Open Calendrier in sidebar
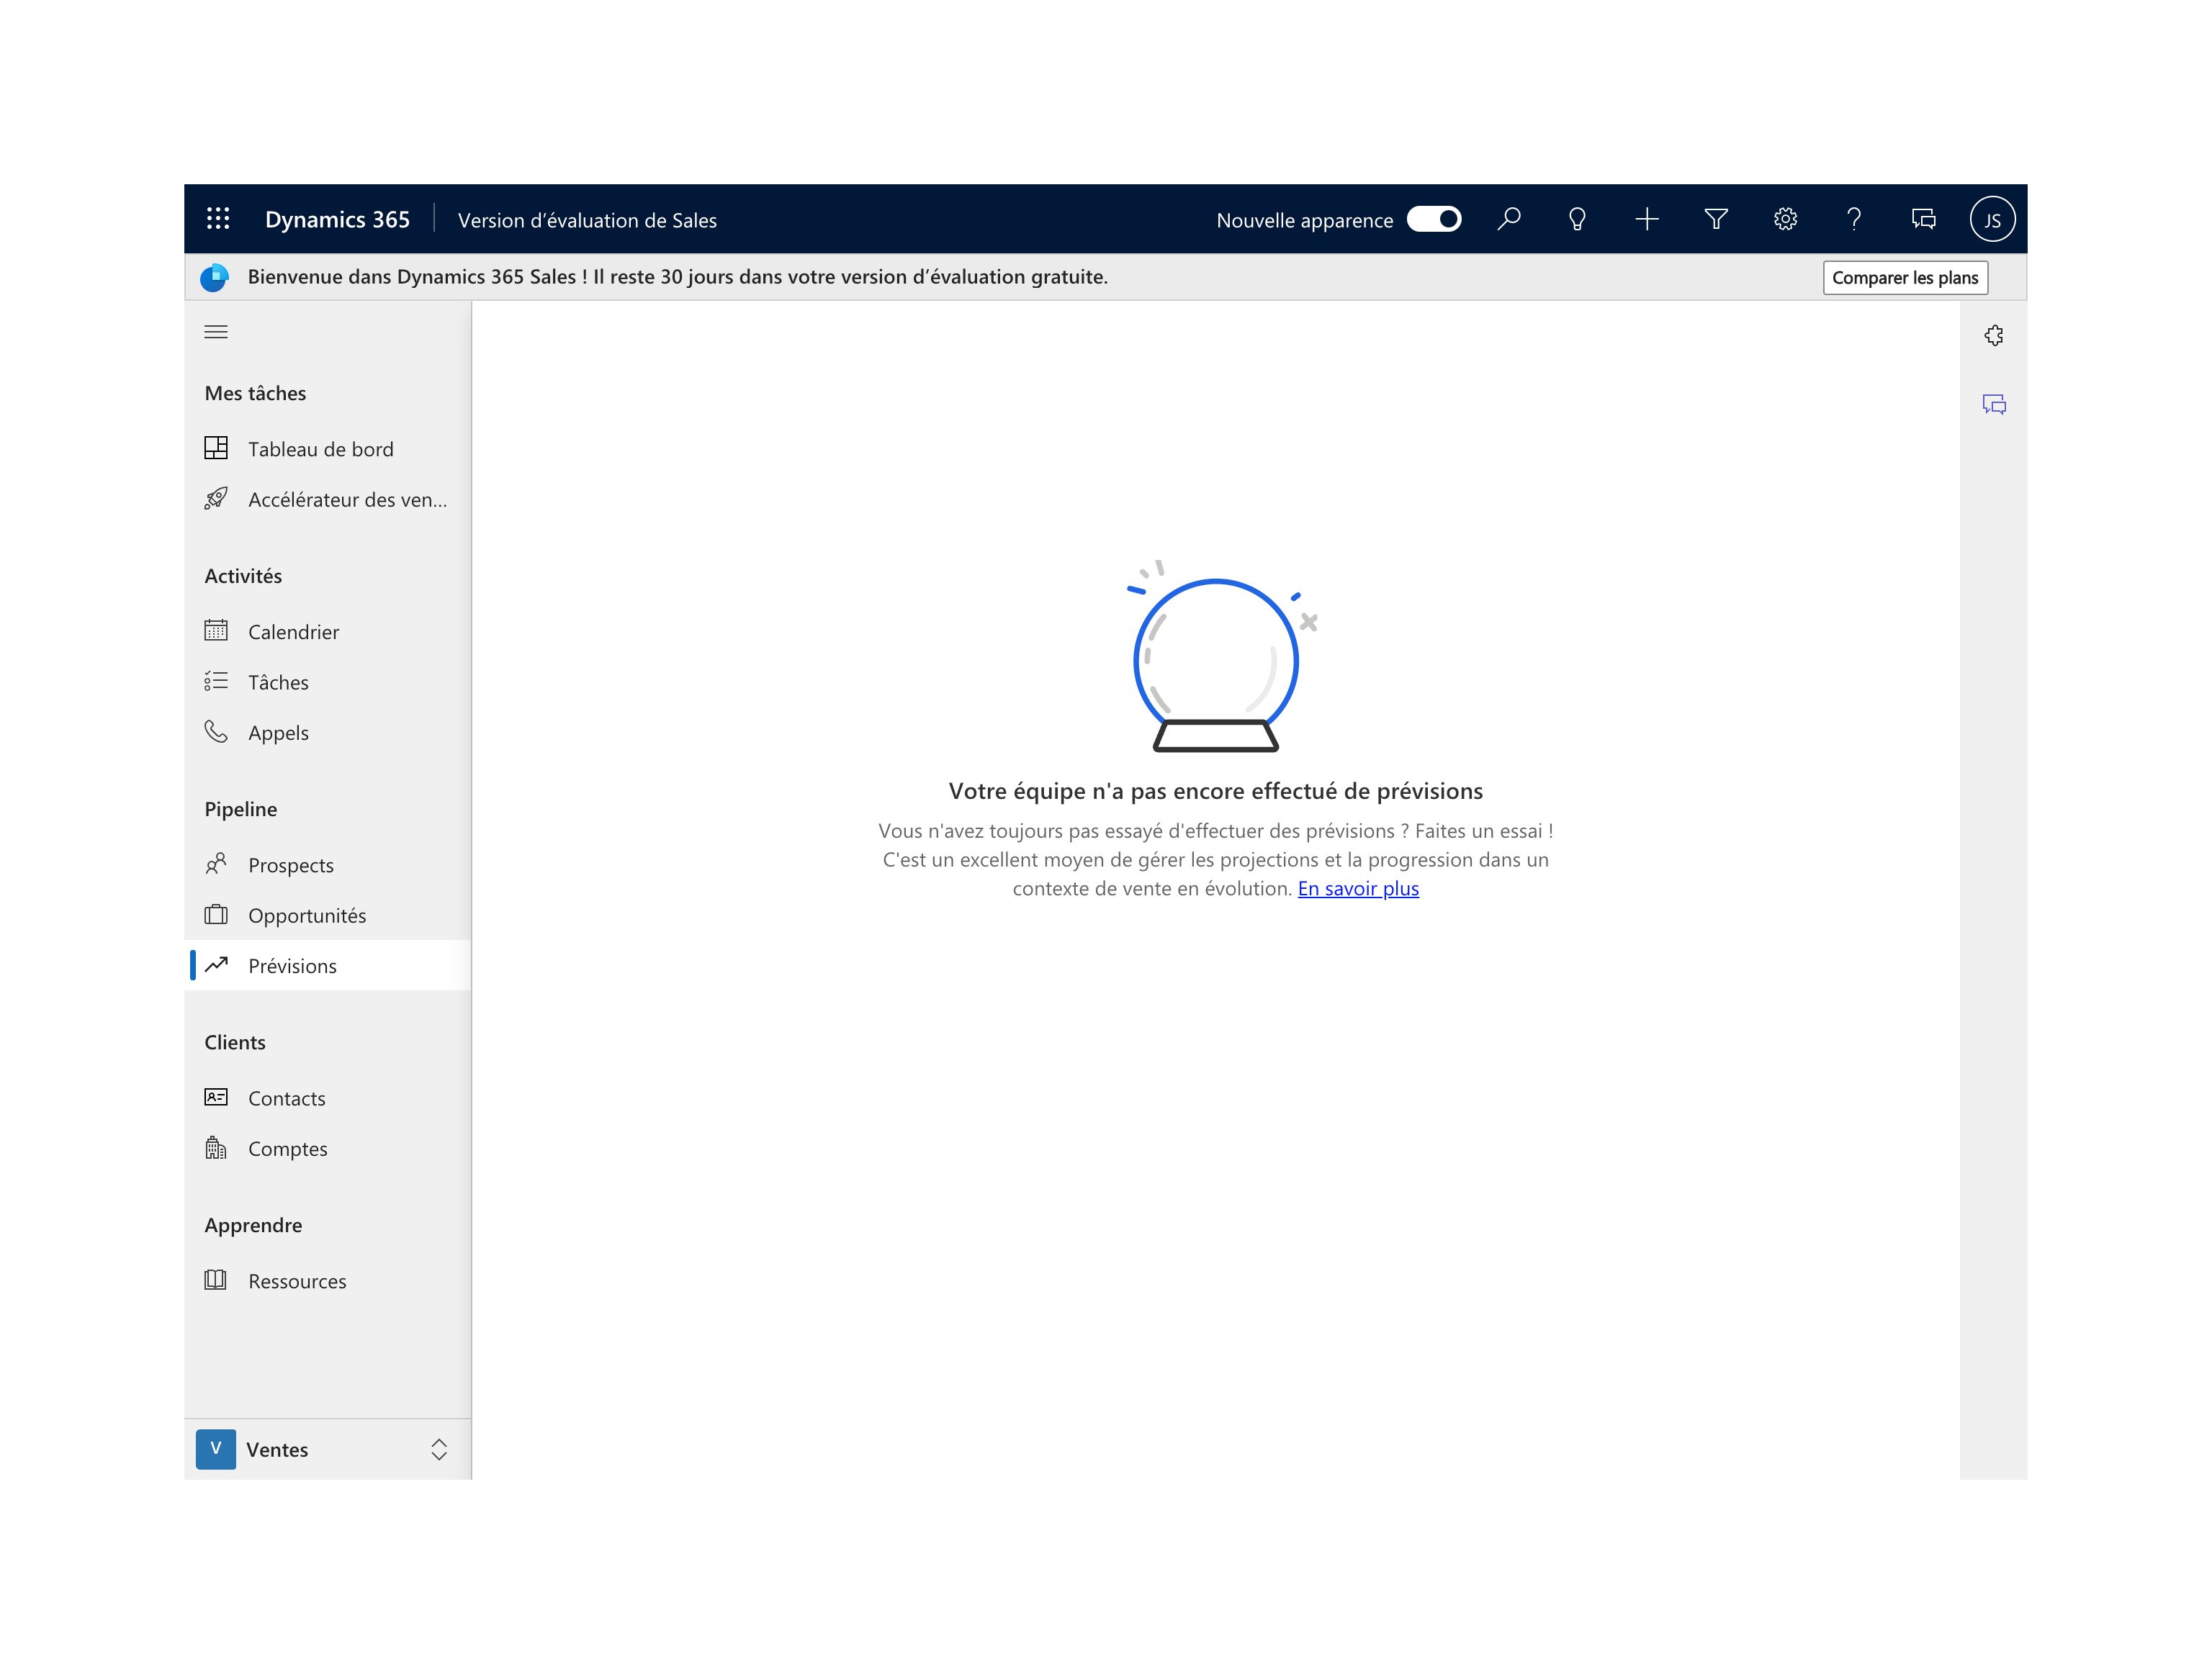 (328, 632)
